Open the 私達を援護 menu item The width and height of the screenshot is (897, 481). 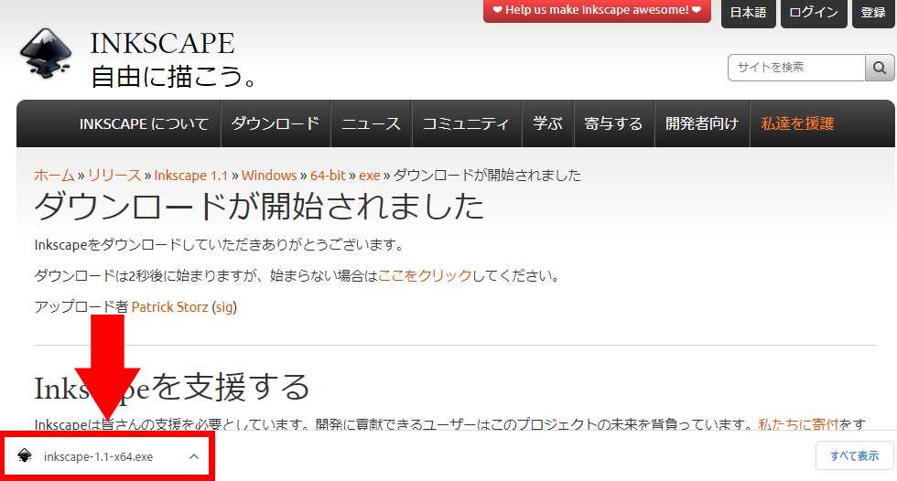pos(797,123)
